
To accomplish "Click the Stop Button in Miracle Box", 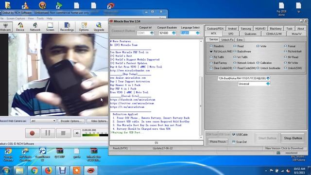I will [293, 138].
